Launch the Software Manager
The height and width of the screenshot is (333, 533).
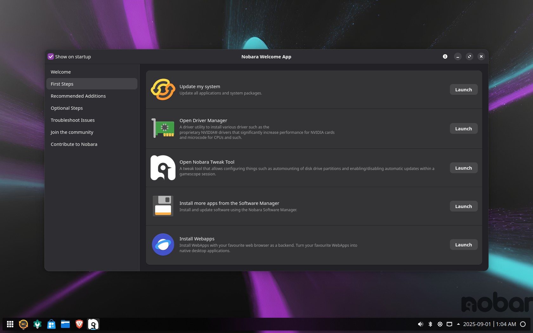tap(464, 206)
